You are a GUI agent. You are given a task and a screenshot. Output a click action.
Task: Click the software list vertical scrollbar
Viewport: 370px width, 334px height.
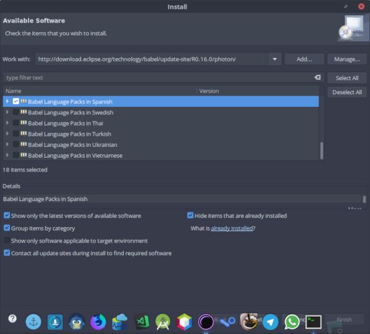click(321, 151)
